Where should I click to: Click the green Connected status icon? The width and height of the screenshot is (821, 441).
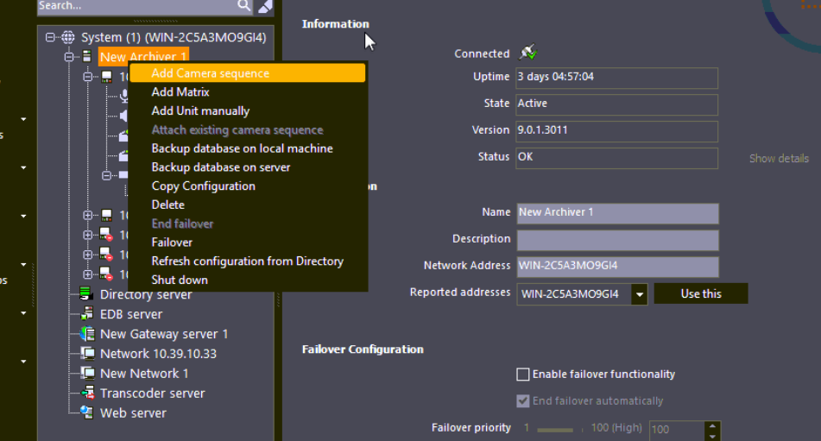pos(527,54)
